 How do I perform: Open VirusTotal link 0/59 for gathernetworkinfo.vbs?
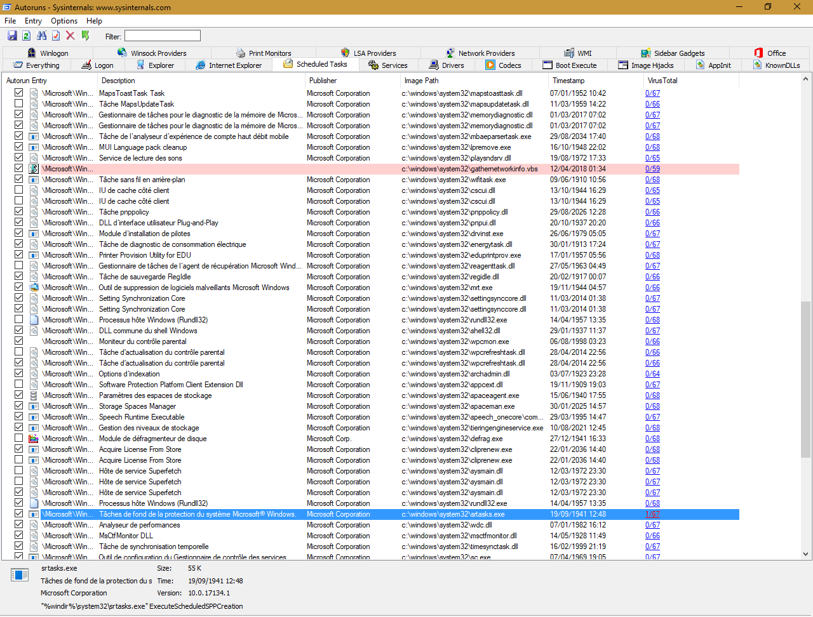tap(652, 169)
